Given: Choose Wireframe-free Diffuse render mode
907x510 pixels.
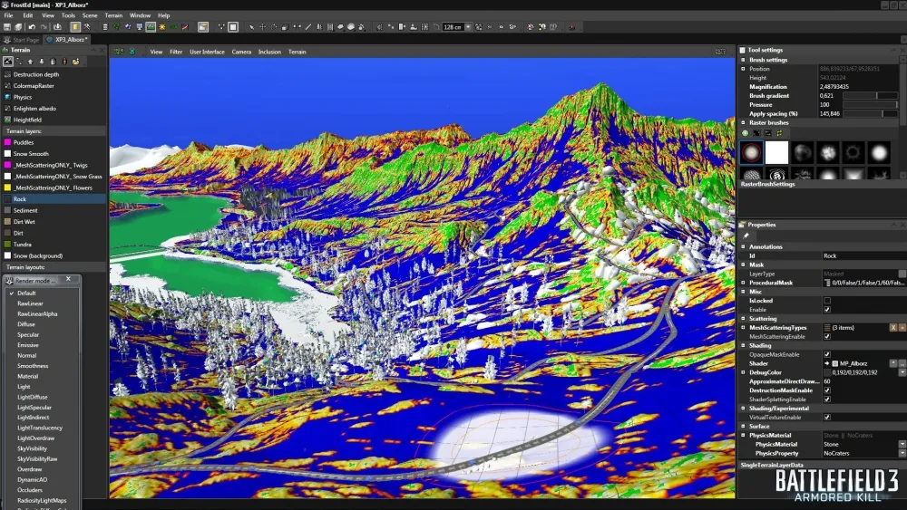Looking at the screenshot, I should (26, 324).
